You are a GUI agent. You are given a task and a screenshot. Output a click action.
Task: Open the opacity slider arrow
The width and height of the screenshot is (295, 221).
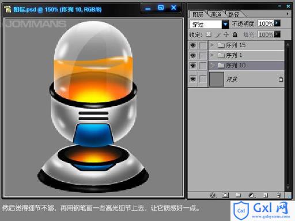coord(277,24)
